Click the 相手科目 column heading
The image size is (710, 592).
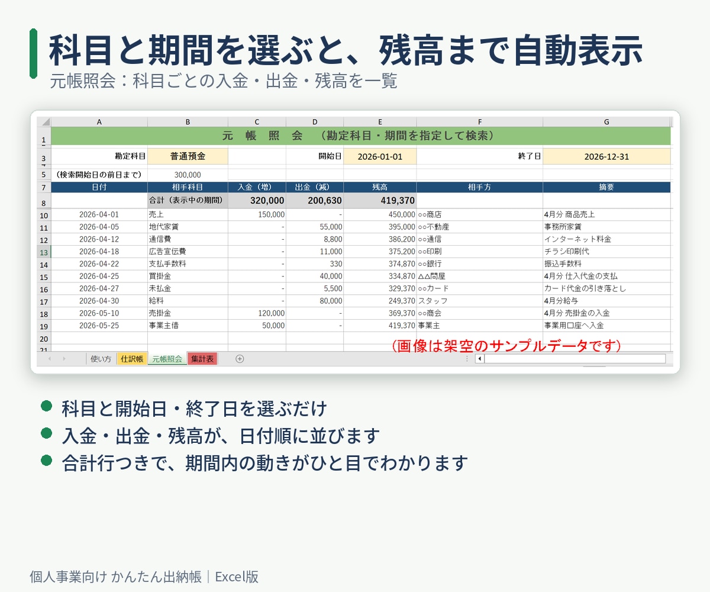(188, 187)
